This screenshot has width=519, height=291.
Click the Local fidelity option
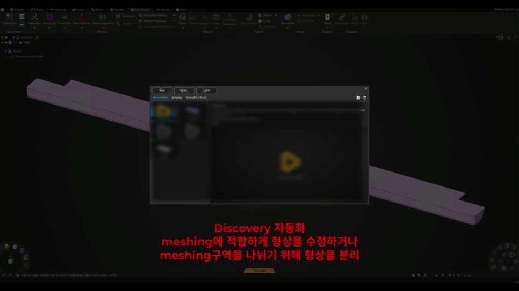click(265, 21)
